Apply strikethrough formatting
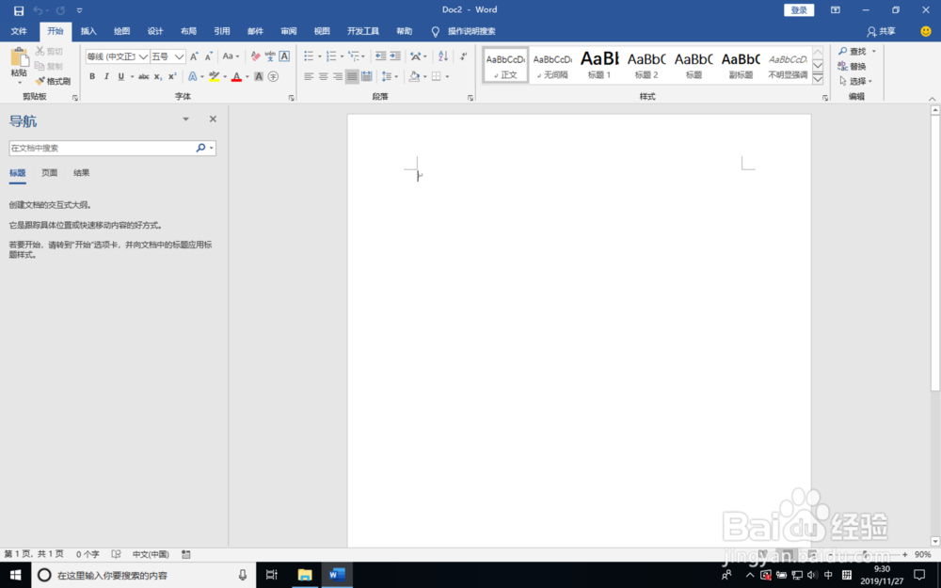Image resolution: width=941 pixels, height=588 pixels. click(143, 76)
